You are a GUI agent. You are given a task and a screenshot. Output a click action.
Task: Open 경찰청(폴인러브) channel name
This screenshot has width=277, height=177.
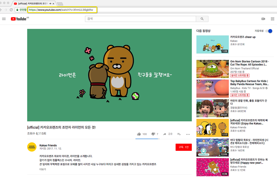[239, 108]
